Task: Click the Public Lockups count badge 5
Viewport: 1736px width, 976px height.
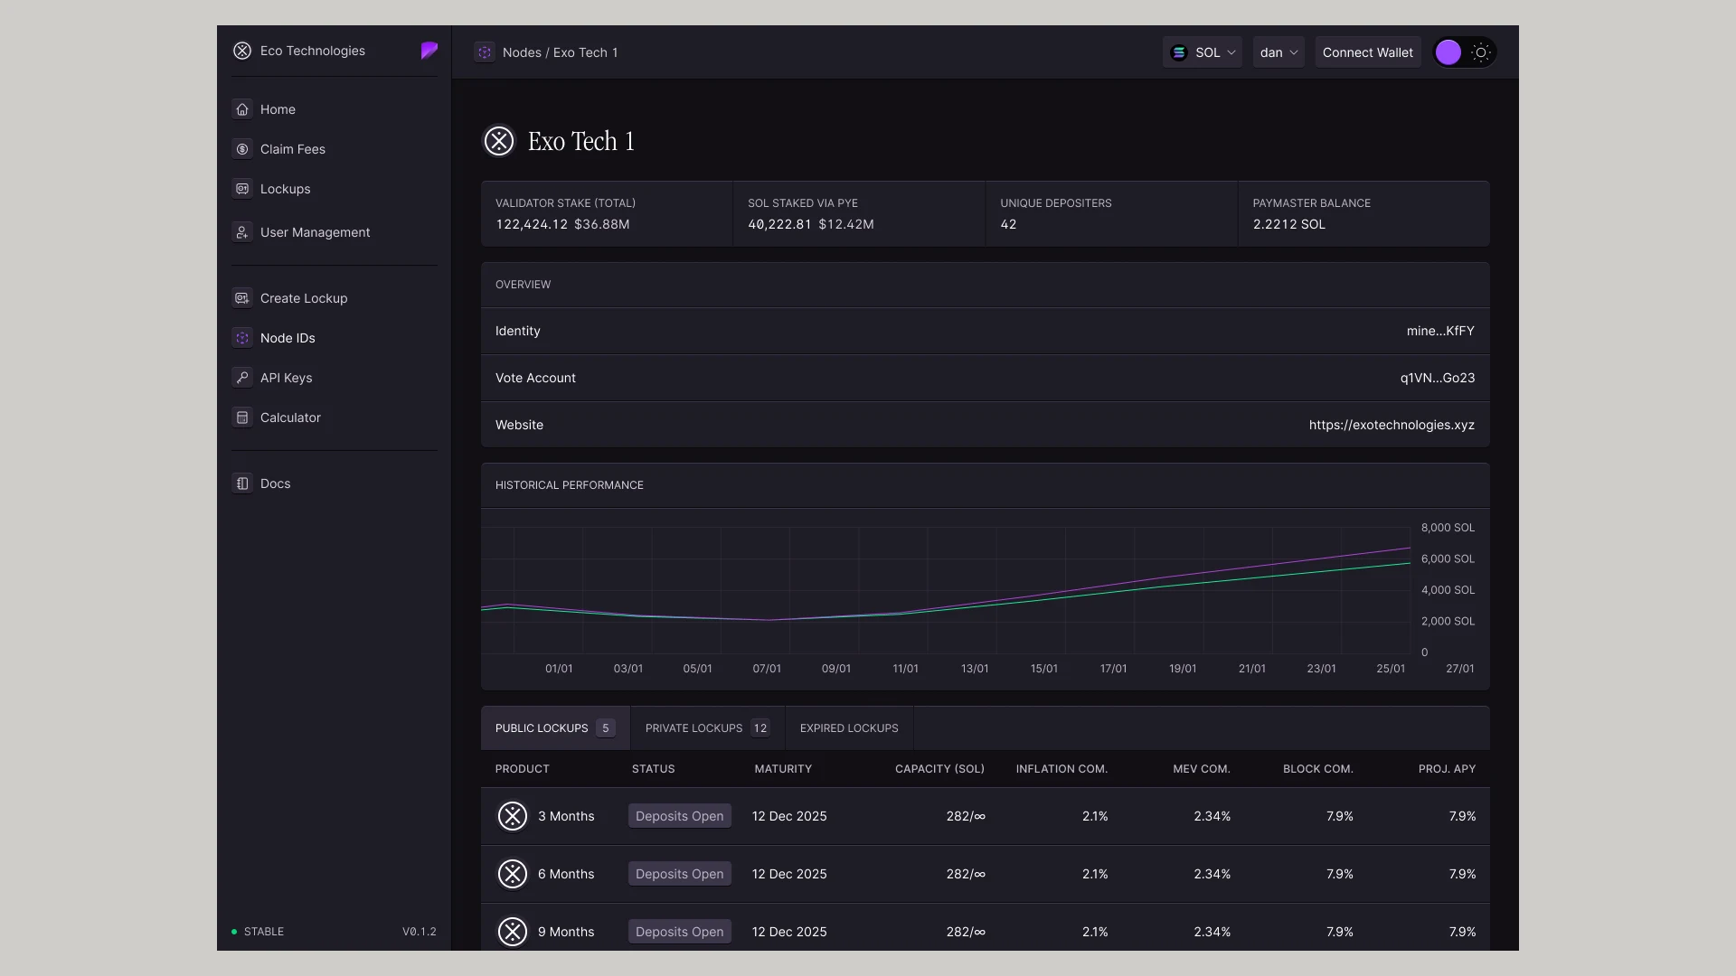Action: point(606,728)
